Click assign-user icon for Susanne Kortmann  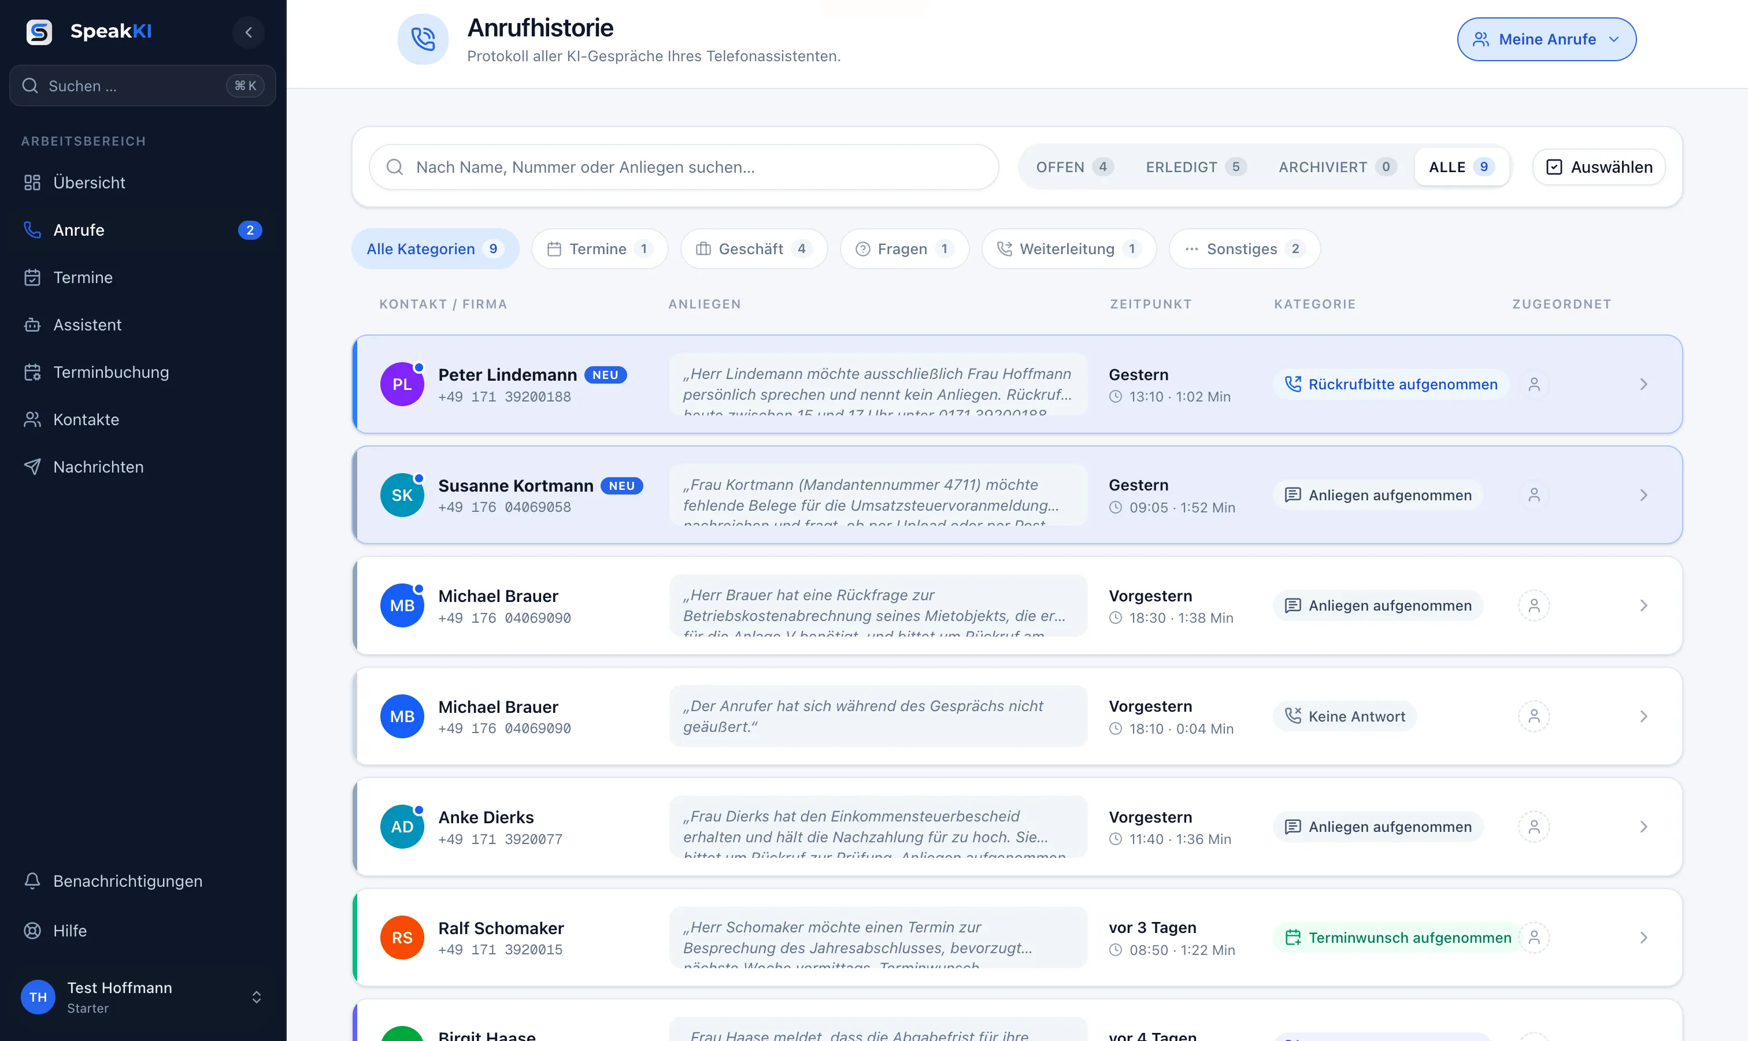(x=1534, y=495)
